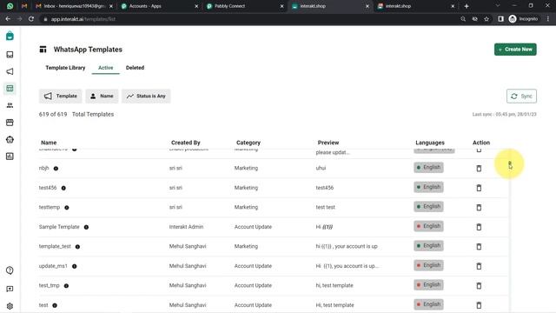Open the help question mark icon
Viewport: 556px width, 313px height.
[10, 270]
